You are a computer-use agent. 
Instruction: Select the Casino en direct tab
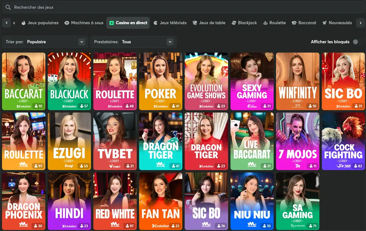coord(128,23)
